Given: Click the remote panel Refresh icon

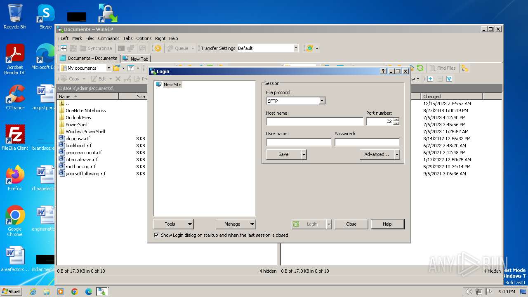Looking at the screenshot, I should click(420, 68).
